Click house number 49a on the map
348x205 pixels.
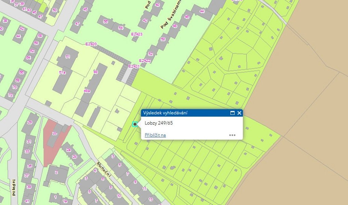[x=86, y=91]
